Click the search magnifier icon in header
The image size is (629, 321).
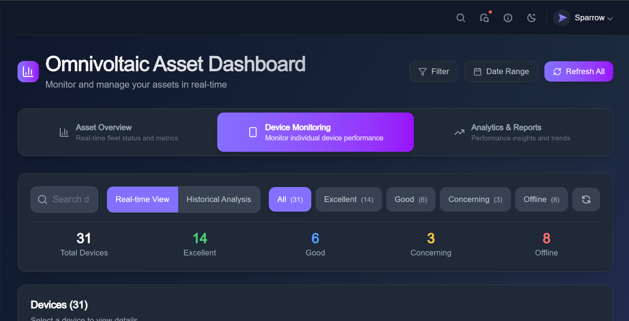461,18
